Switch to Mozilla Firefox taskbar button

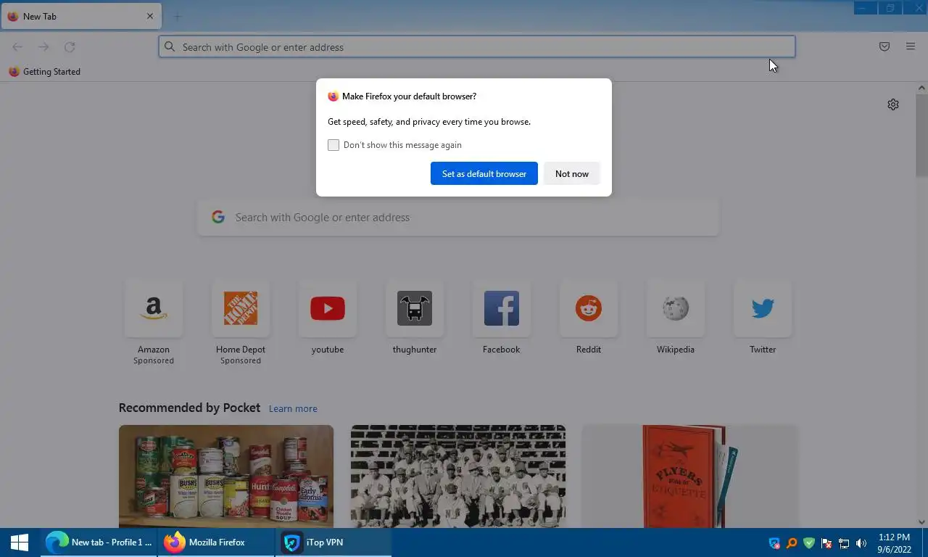[216, 542]
